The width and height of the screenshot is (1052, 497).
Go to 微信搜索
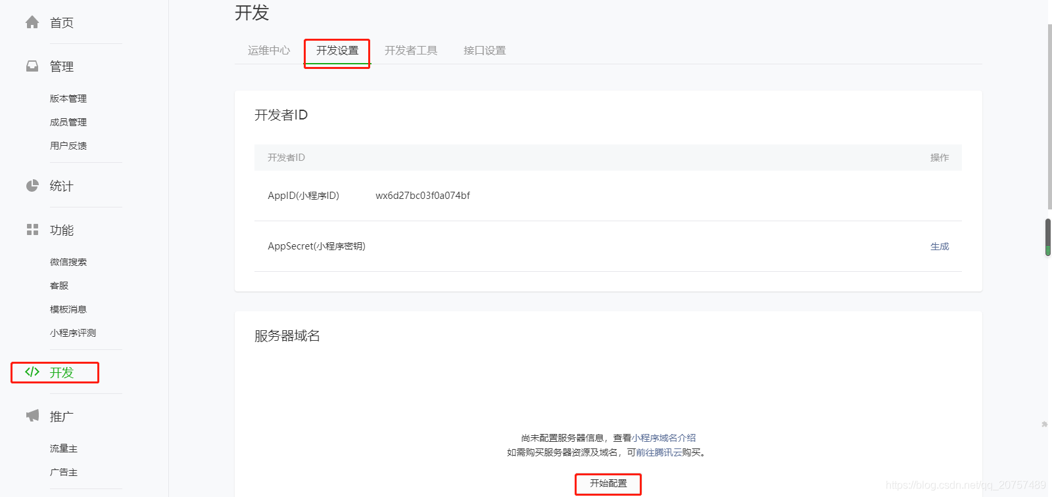68,262
